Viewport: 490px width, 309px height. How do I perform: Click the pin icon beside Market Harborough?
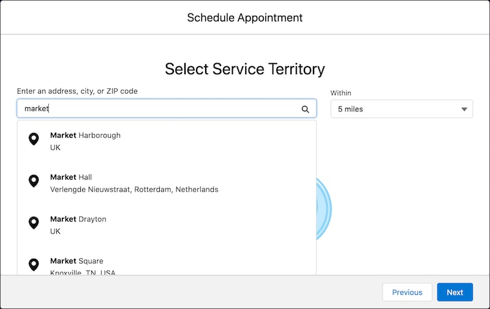coord(34,139)
